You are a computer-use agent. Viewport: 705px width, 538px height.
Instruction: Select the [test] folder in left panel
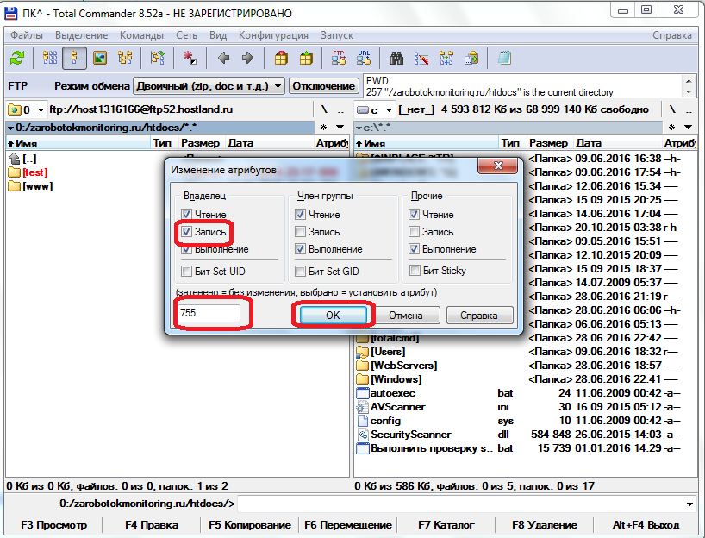point(34,172)
